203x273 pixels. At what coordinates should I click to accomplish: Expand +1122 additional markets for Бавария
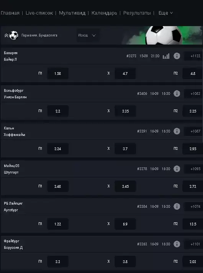[193, 56]
